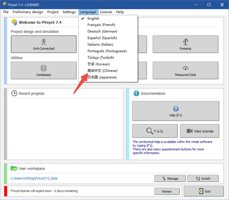Click the Pumping tap icon
The width and height of the screenshot is (229, 200).
[x=185, y=42]
